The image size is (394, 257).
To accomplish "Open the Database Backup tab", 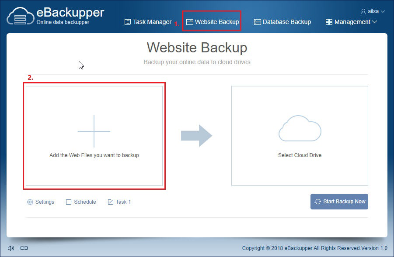I will (282, 22).
